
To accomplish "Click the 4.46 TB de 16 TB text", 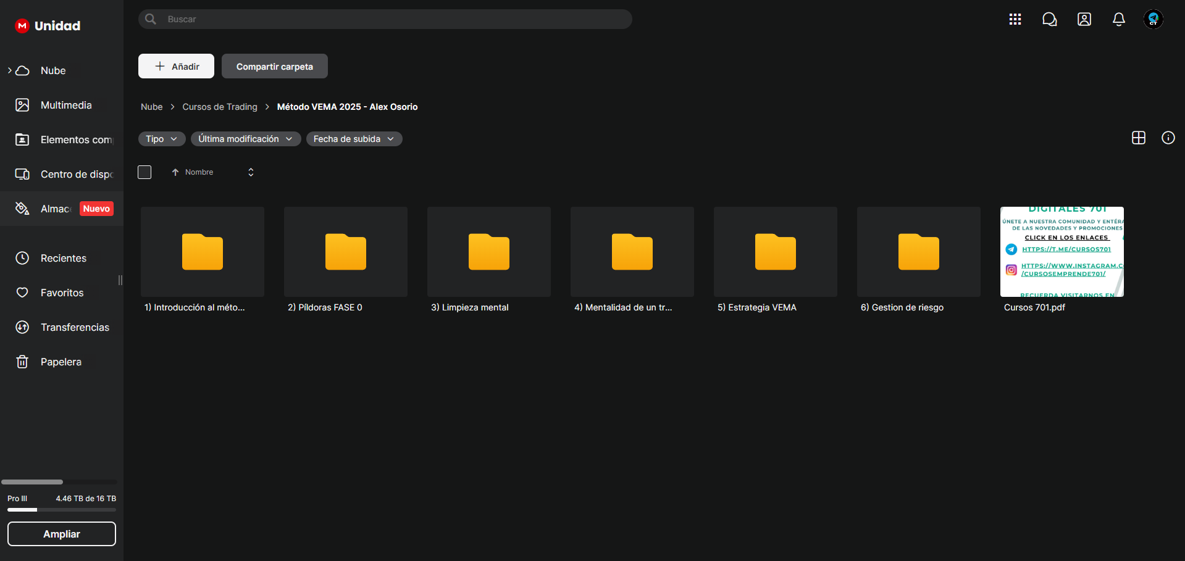I will pos(86,499).
